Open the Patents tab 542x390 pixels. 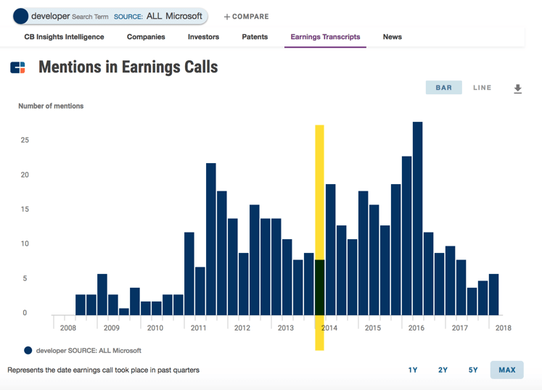(255, 37)
